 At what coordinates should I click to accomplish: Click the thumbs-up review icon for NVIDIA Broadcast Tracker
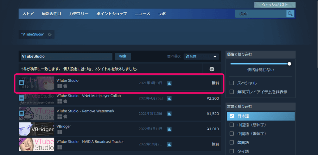(169, 144)
